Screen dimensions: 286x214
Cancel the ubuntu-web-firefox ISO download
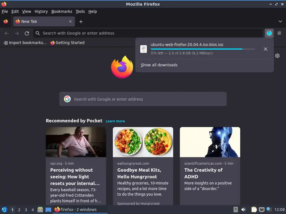pos(266,49)
